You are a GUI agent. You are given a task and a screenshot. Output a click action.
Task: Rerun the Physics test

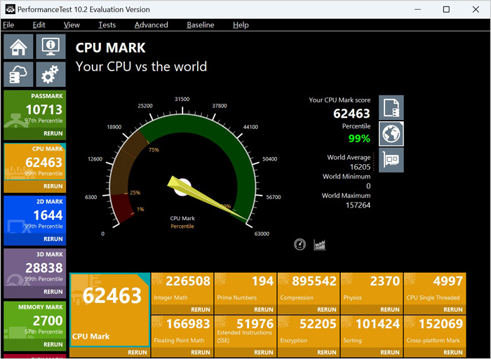390,309
